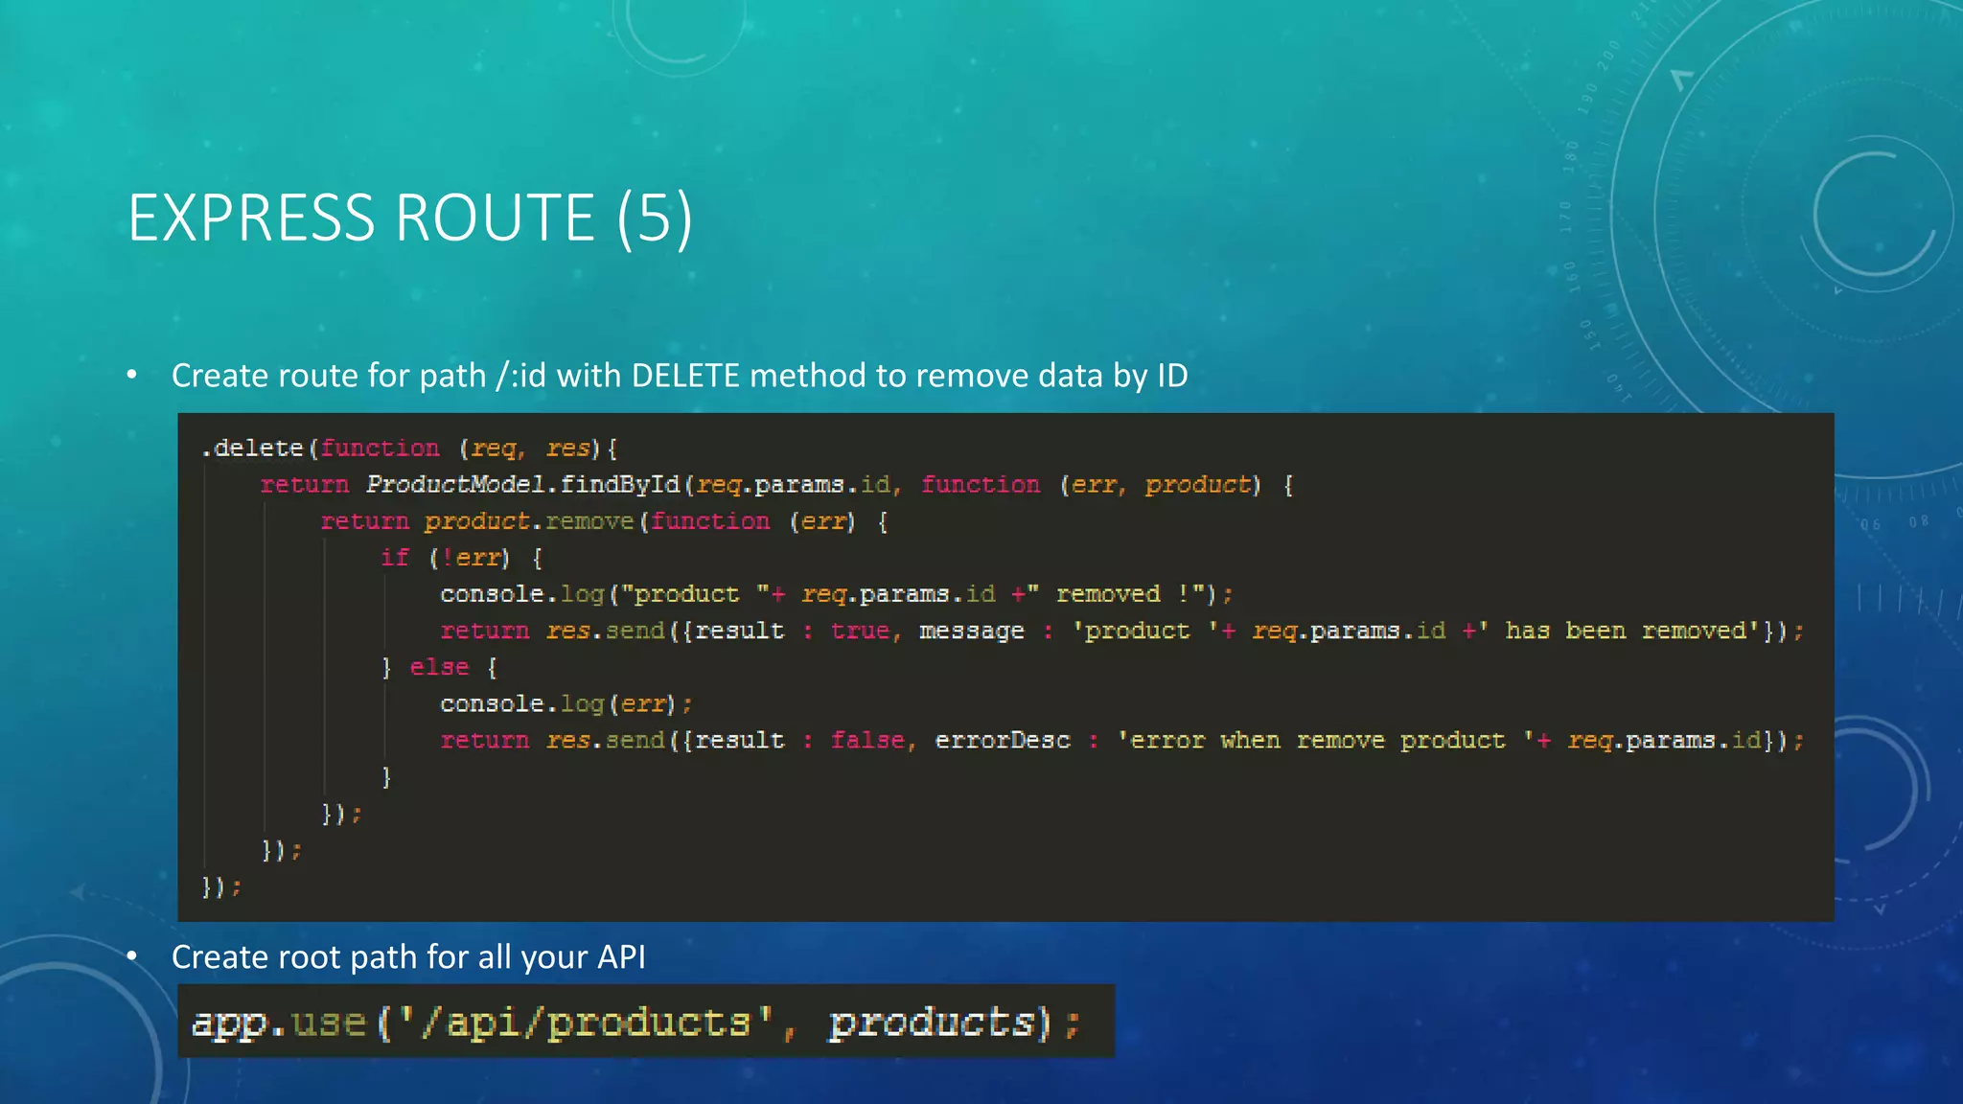The height and width of the screenshot is (1104, 1963).
Task: Click the DELETE method bullet text
Action: pyautogui.click(x=679, y=376)
